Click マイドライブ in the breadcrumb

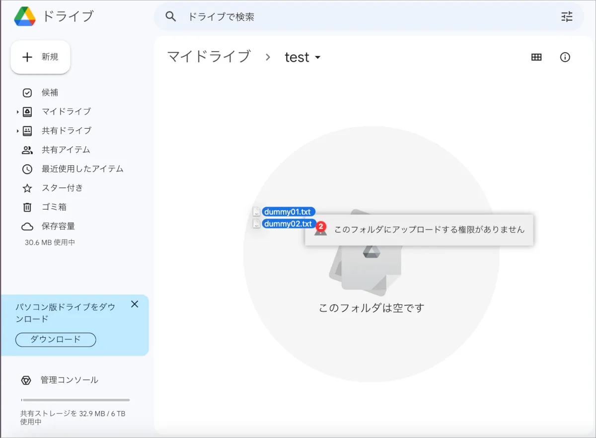click(x=209, y=57)
